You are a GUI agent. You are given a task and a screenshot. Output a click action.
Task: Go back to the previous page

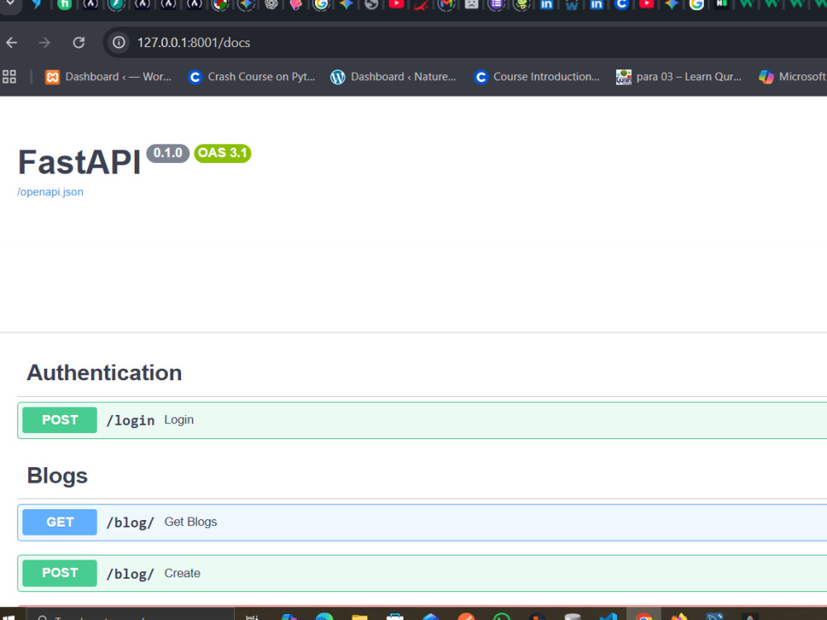coord(12,43)
